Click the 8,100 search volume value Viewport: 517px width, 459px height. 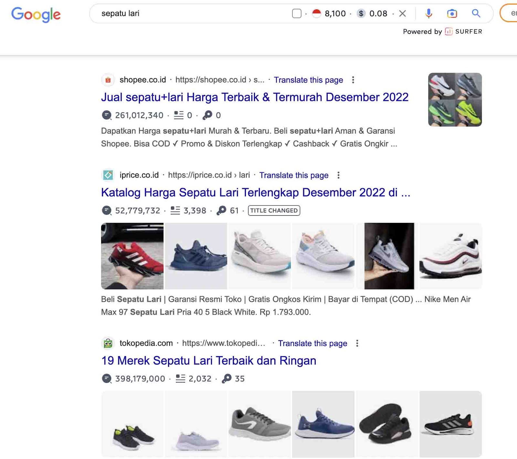335,14
